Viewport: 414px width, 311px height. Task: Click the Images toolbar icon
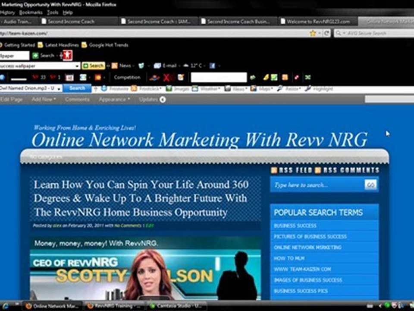tap(169, 89)
